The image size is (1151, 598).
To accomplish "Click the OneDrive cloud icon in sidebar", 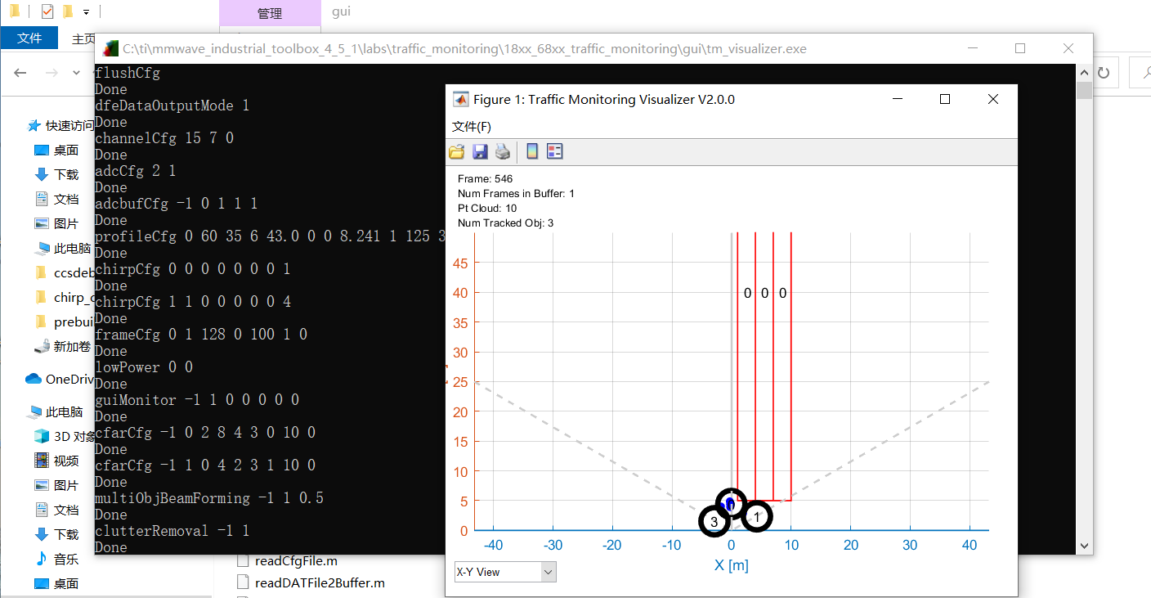I will point(34,379).
